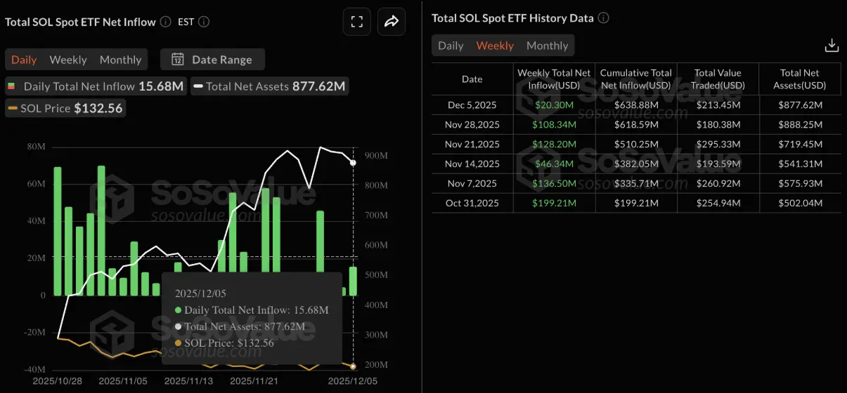
Task: Toggle Daily Total Net Inflow series
Action: (95, 86)
